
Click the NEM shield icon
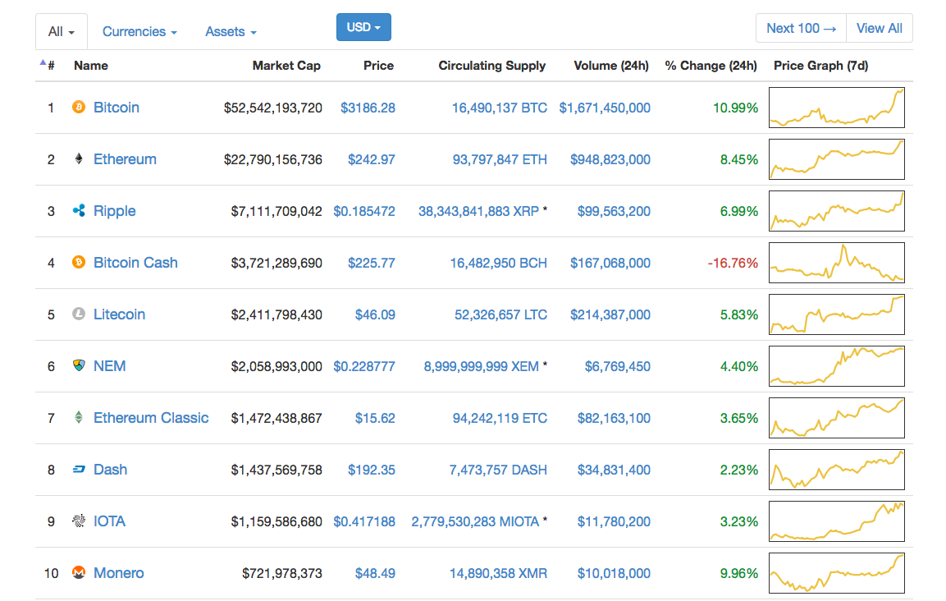[79, 365]
